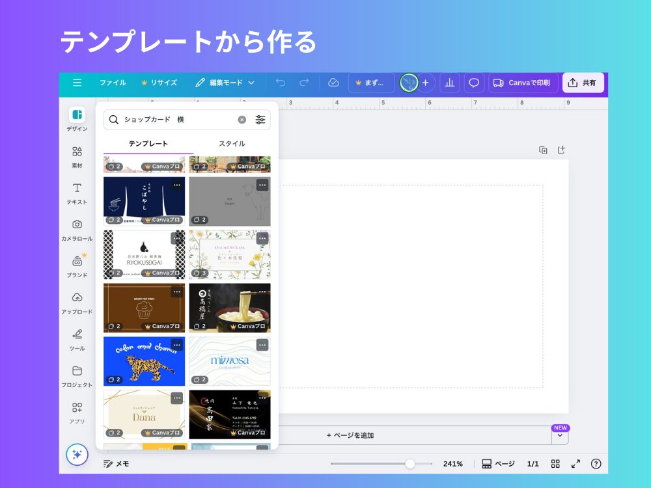Switch to the スタイル tab
Image resolution: width=651 pixels, height=488 pixels.
[x=231, y=142]
